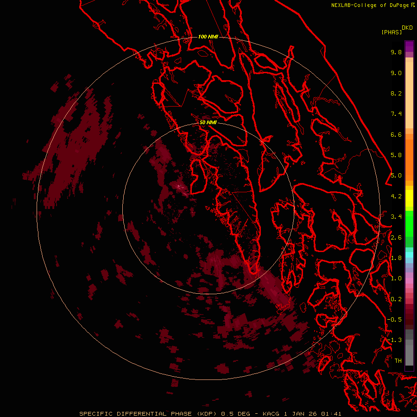The image size is (417, 417).
Task: Click the 8.2 legend value
Action: tap(396, 93)
